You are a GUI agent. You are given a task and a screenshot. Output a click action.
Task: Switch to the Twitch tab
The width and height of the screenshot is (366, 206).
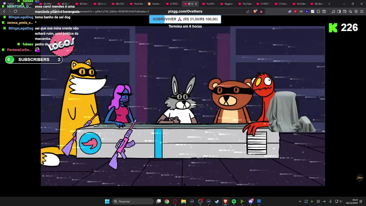click(10, 4)
